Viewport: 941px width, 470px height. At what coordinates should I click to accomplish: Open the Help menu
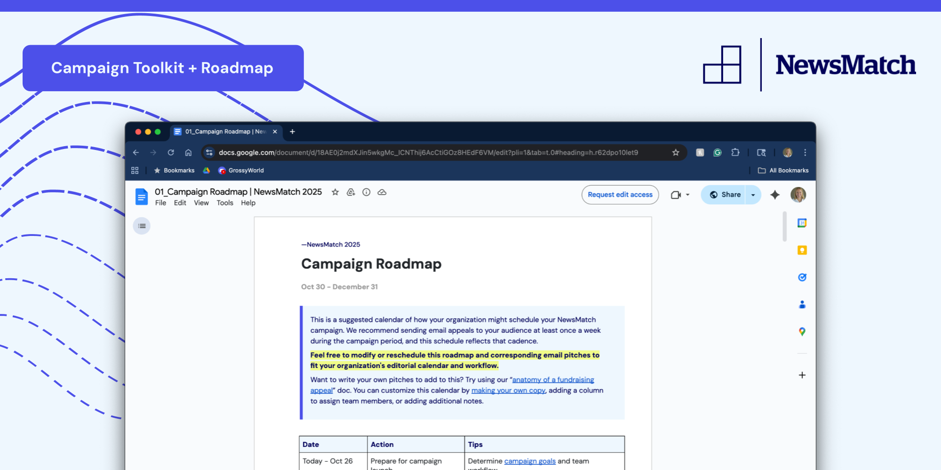point(248,203)
